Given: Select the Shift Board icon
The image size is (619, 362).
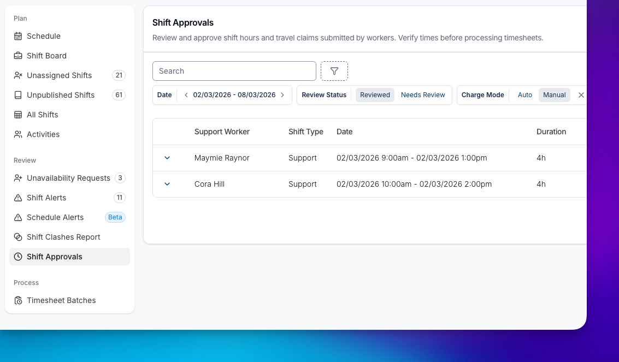Looking at the screenshot, I should tap(18, 56).
